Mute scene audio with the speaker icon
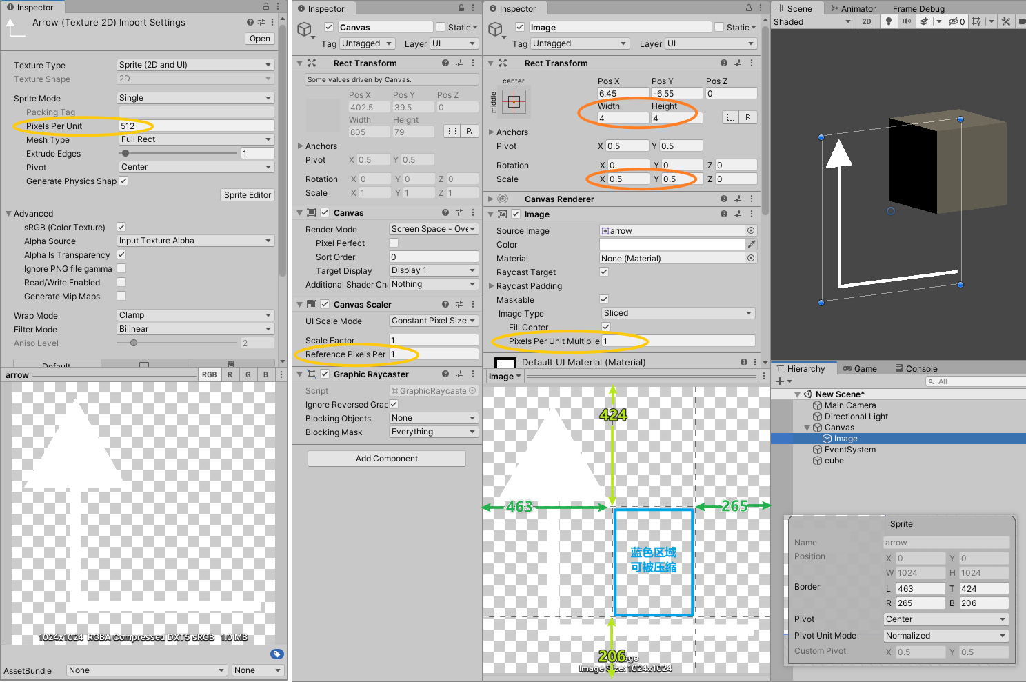Viewport: 1026px width, 682px height. pos(906,21)
